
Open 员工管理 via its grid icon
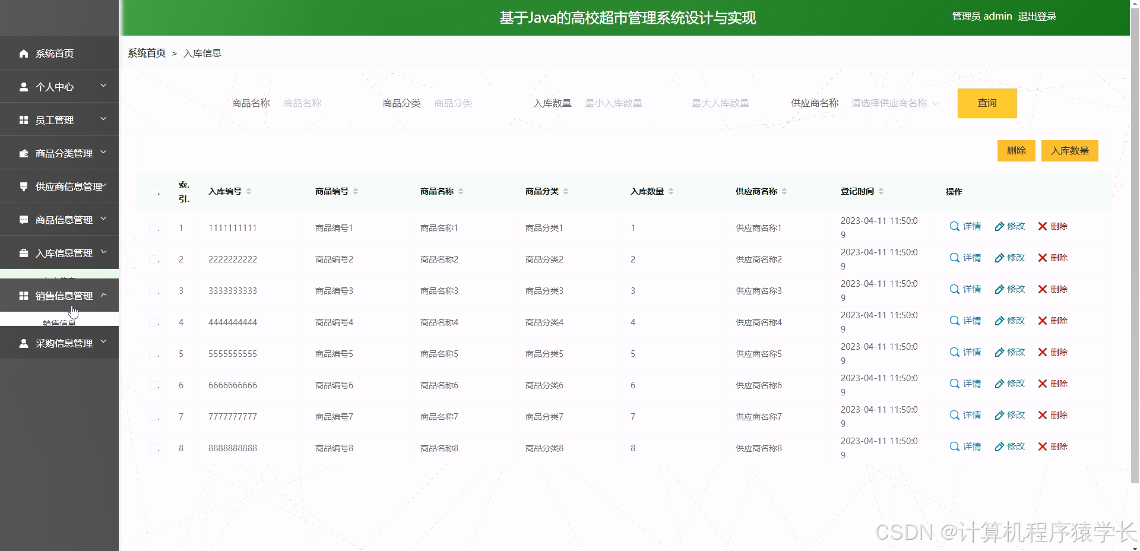click(24, 119)
